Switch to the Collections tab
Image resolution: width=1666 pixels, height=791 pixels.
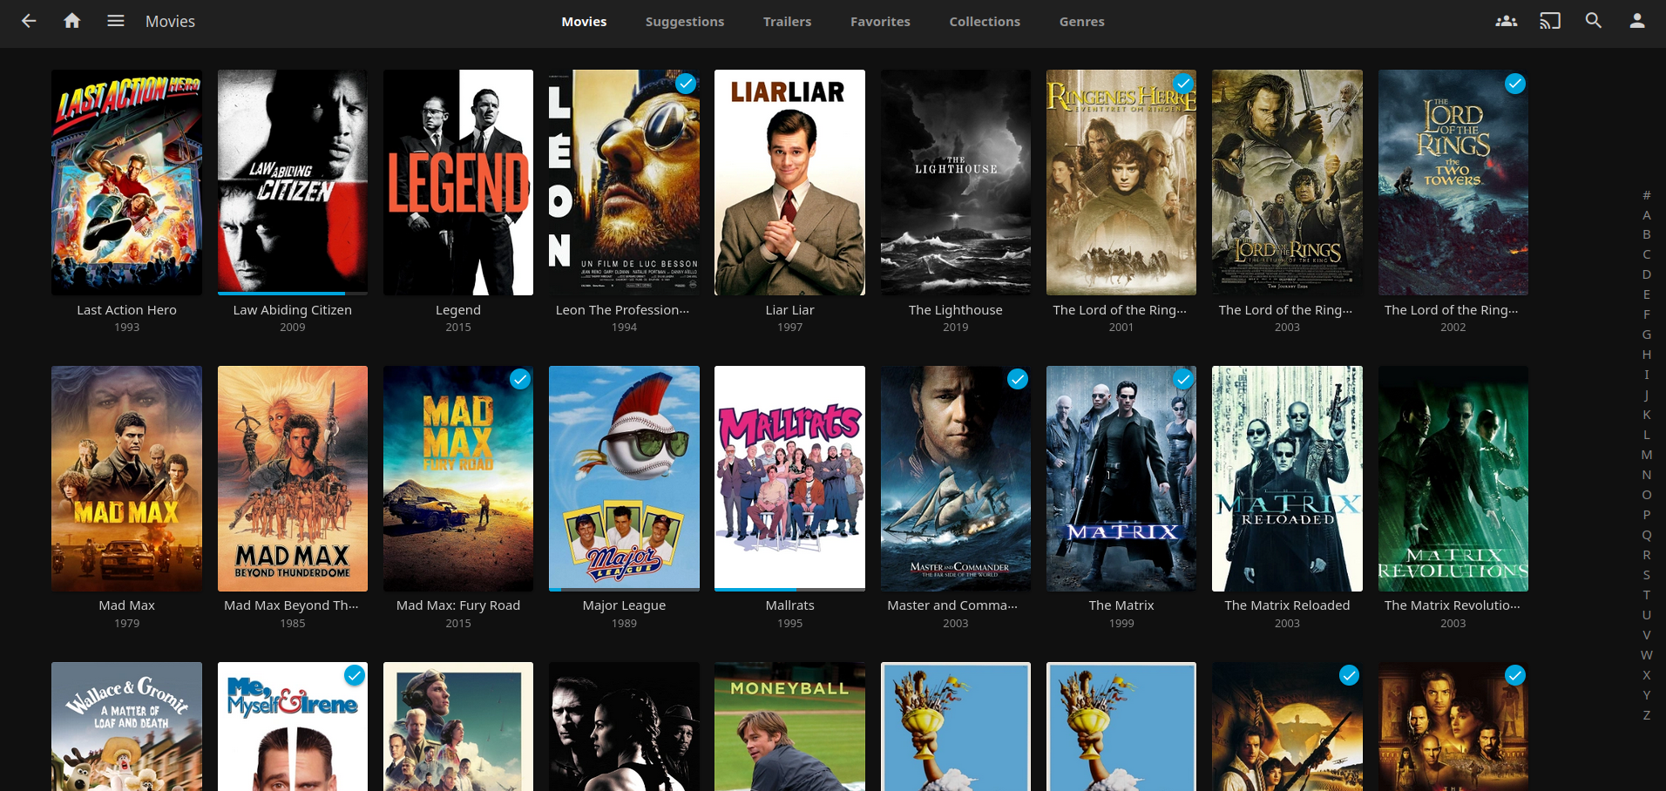pos(985,22)
